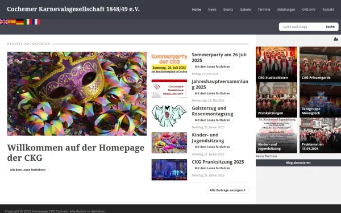Continue reading the Sommerparty post
The image size is (341, 213).
[213, 66]
